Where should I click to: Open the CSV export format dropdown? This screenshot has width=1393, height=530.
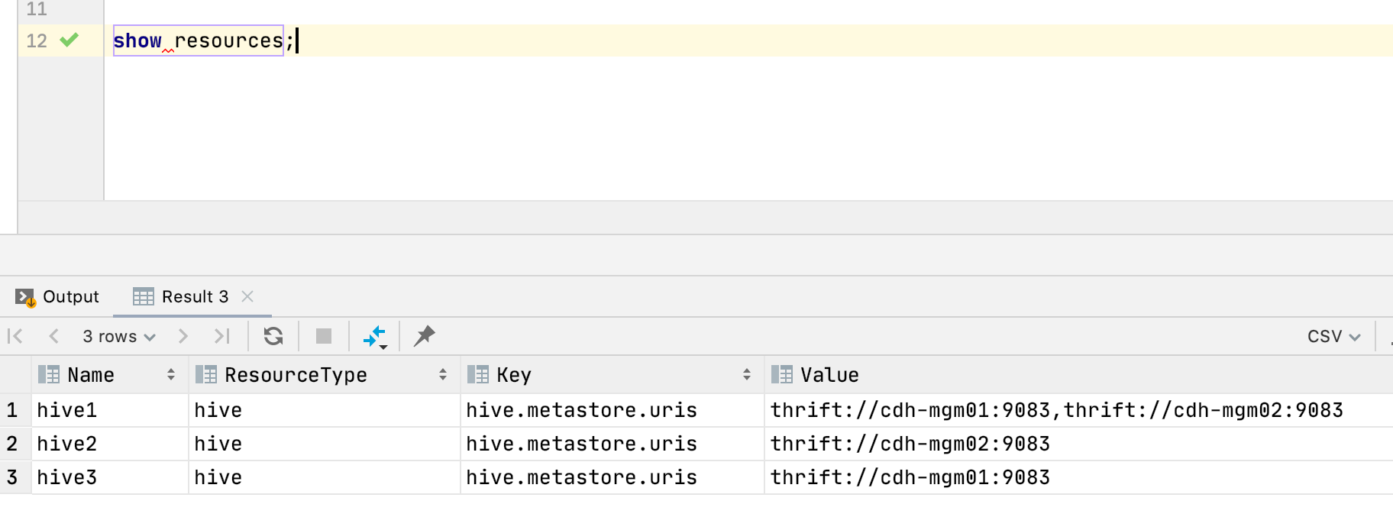(1333, 337)
